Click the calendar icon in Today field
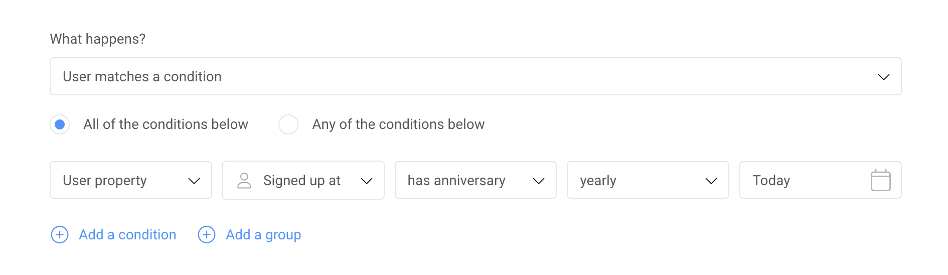 tap(880, 180)
